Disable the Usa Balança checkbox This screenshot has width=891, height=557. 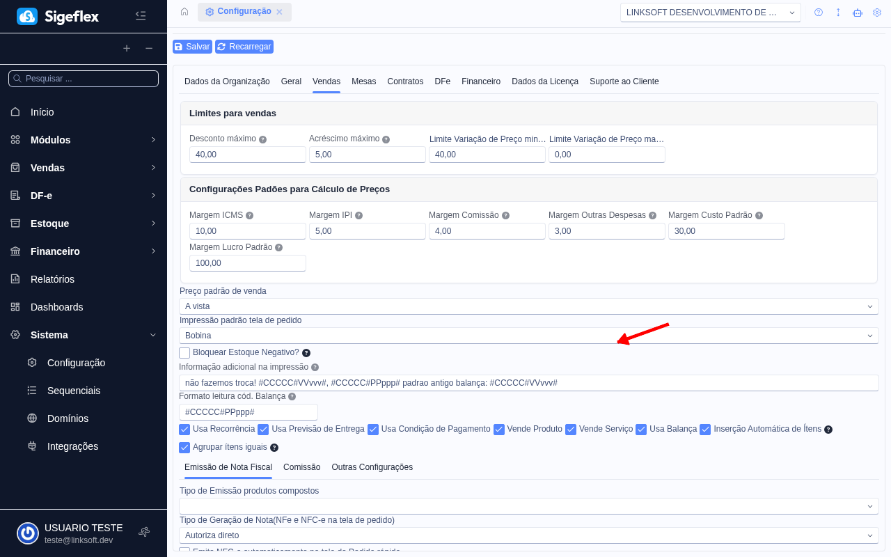[640, 429]
